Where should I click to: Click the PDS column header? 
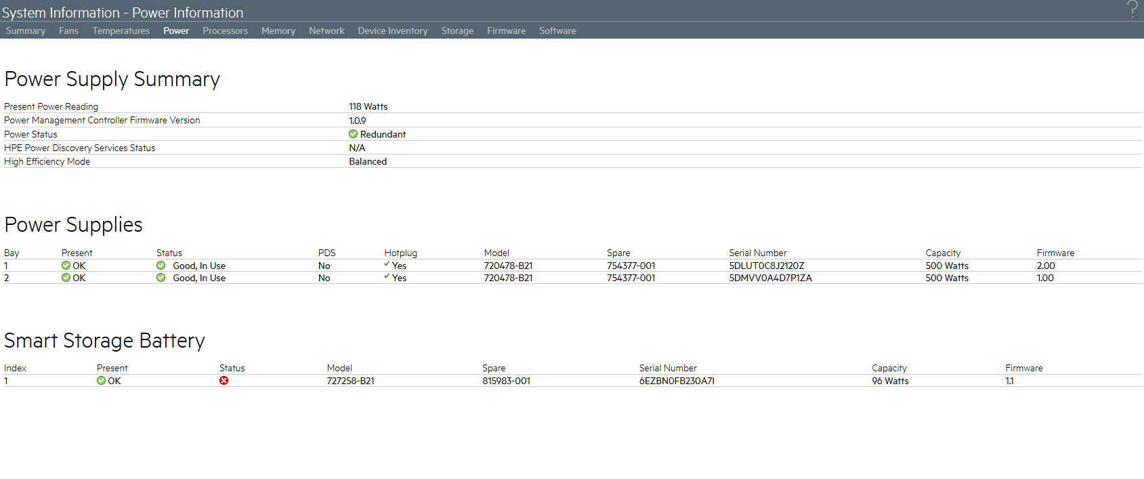coord(327,253)
